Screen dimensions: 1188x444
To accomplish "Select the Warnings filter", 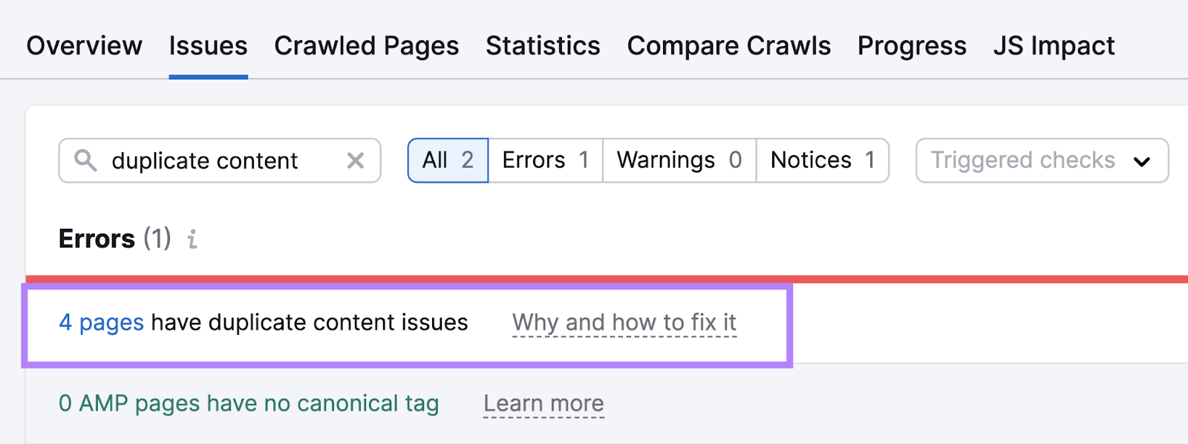I will (x=678, y=160).
